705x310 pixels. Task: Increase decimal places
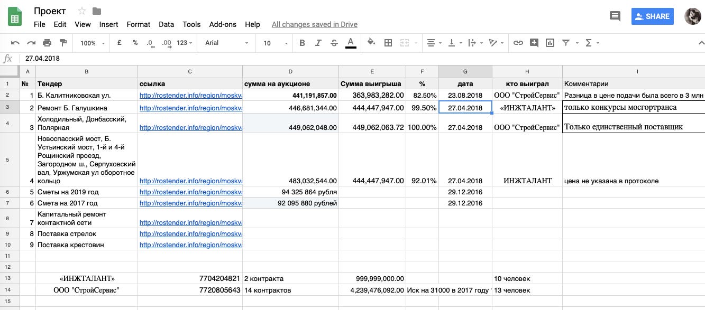click(x=166, y=43)
